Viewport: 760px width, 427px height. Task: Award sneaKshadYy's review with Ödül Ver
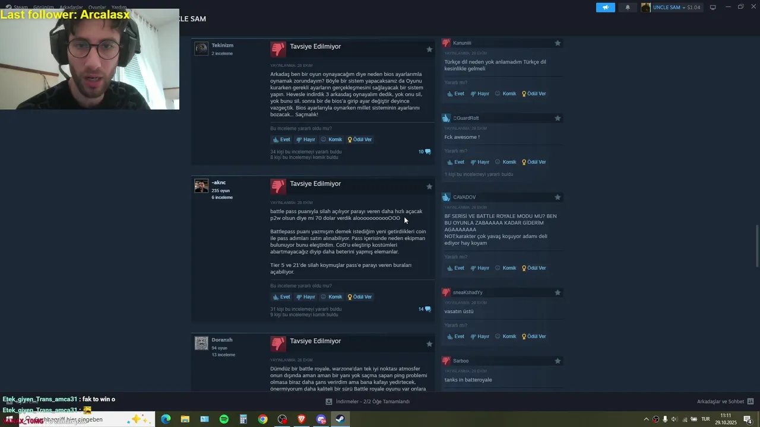(534, 336)
